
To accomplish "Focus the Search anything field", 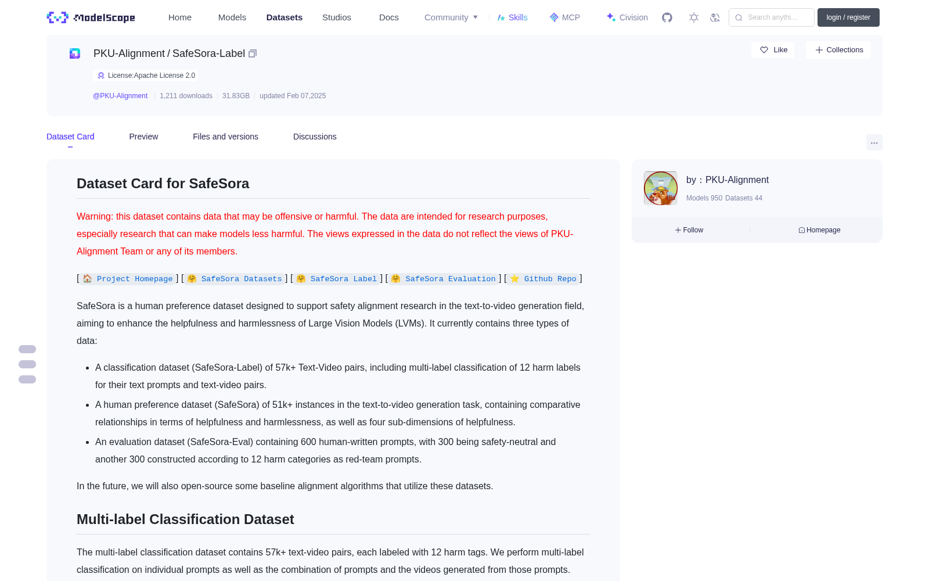I will tap(772, 17).
